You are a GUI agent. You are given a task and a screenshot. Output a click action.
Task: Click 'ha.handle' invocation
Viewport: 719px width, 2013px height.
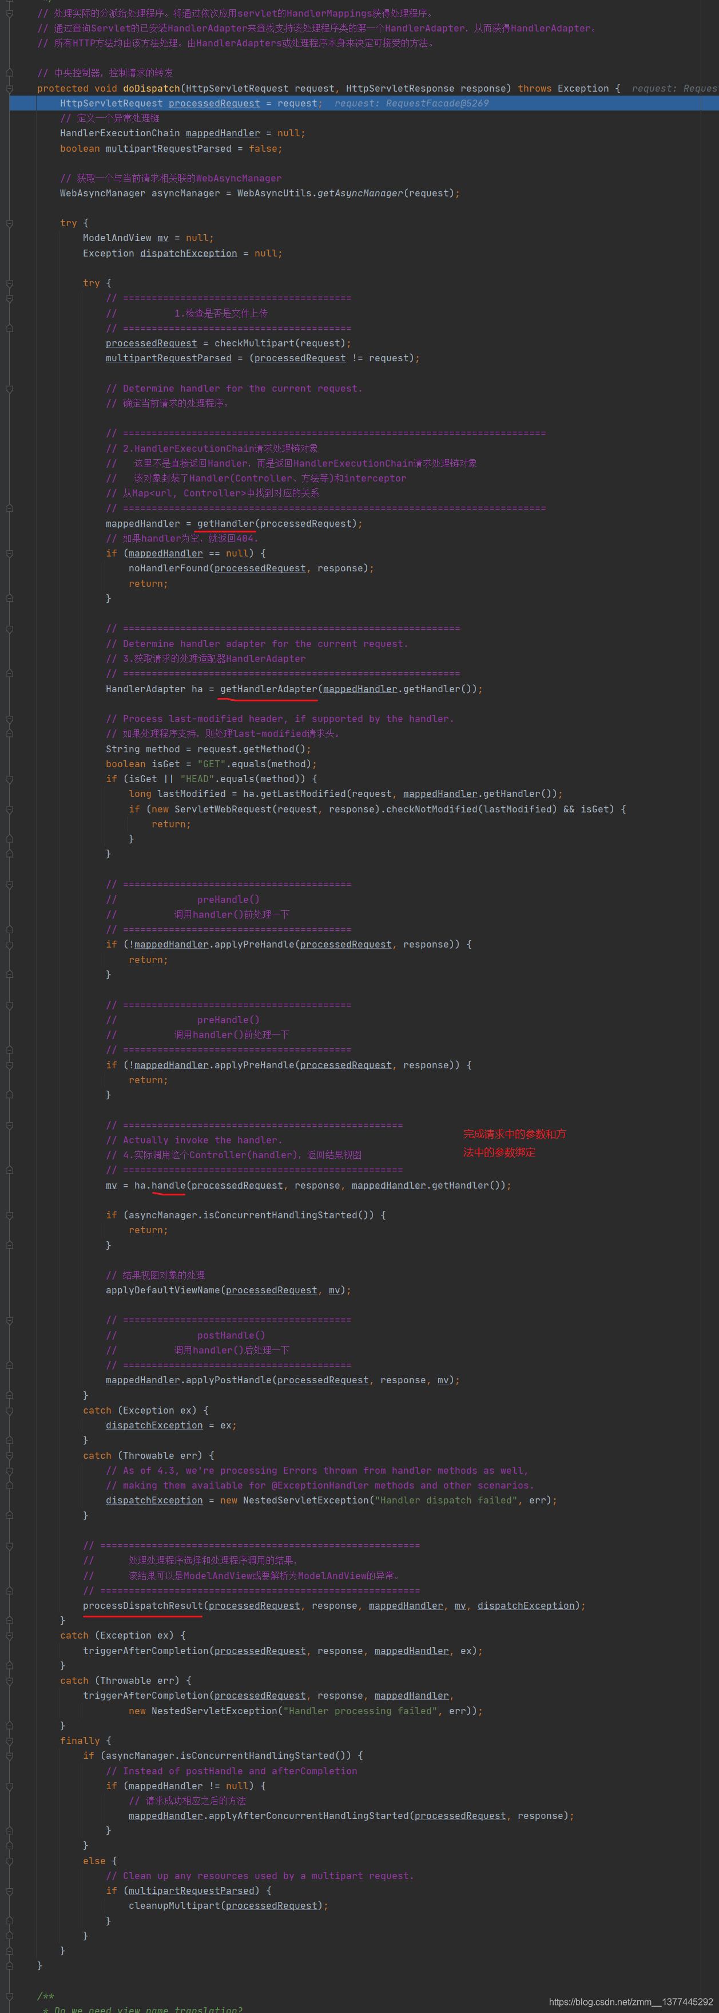(159, 1186)
